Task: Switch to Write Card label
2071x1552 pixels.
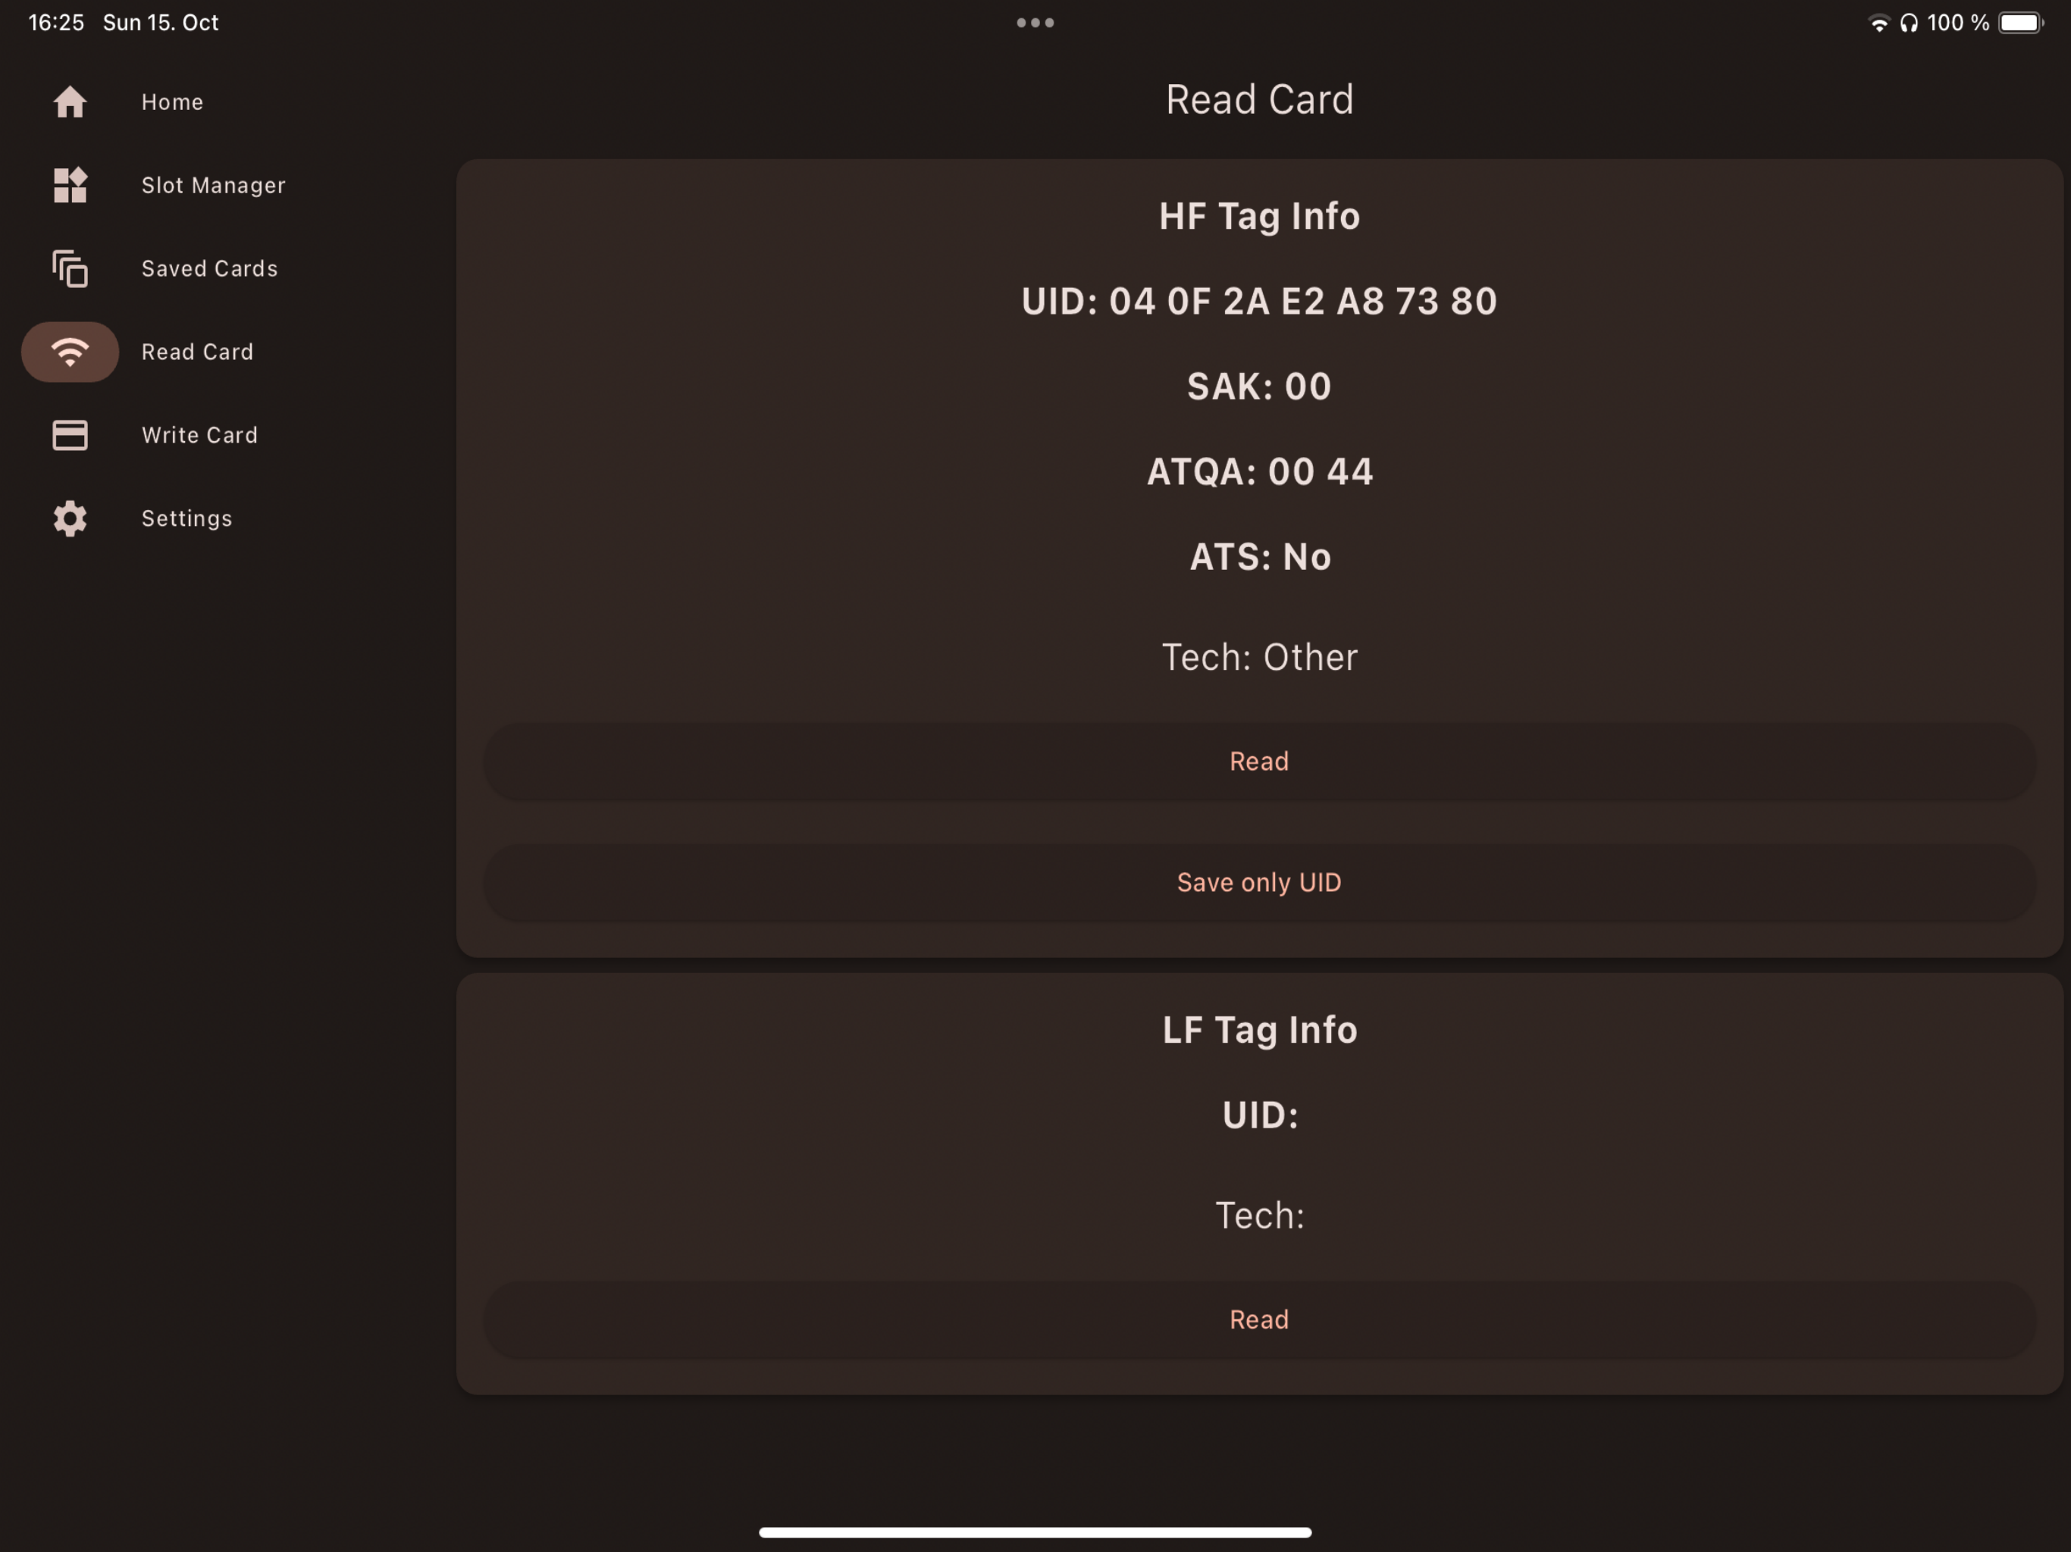Action: (x=199, y=435)
